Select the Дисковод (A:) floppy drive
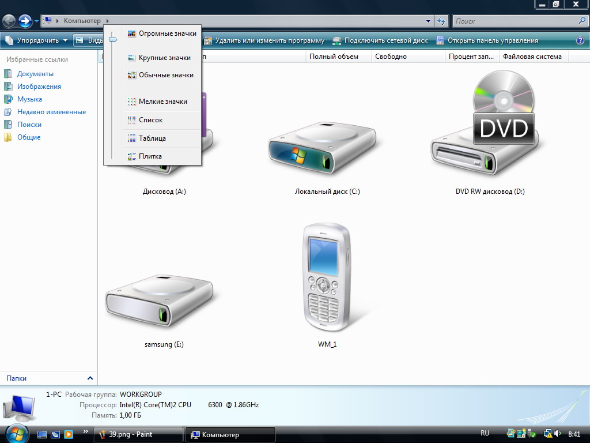The height and width of the screenshot is (443, 590). [x=164, y=192]
